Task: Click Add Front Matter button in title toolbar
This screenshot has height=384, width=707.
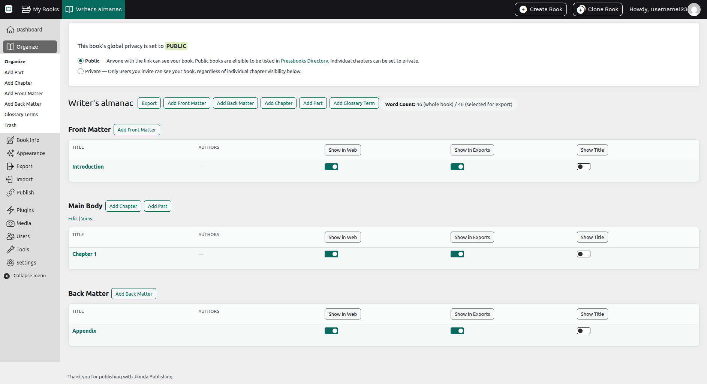Action: [x=187, y=103]
